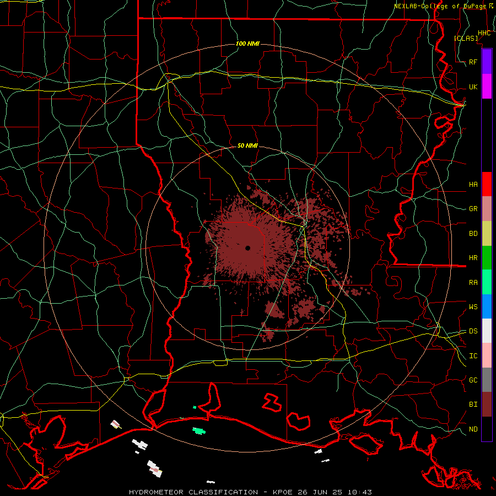Click the IC light pink legend swatch
496x496 pixels.
point(487,355)
